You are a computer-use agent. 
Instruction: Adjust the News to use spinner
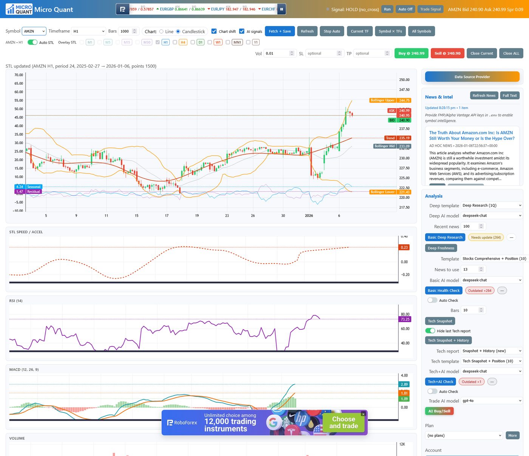(x=481, y=269)
